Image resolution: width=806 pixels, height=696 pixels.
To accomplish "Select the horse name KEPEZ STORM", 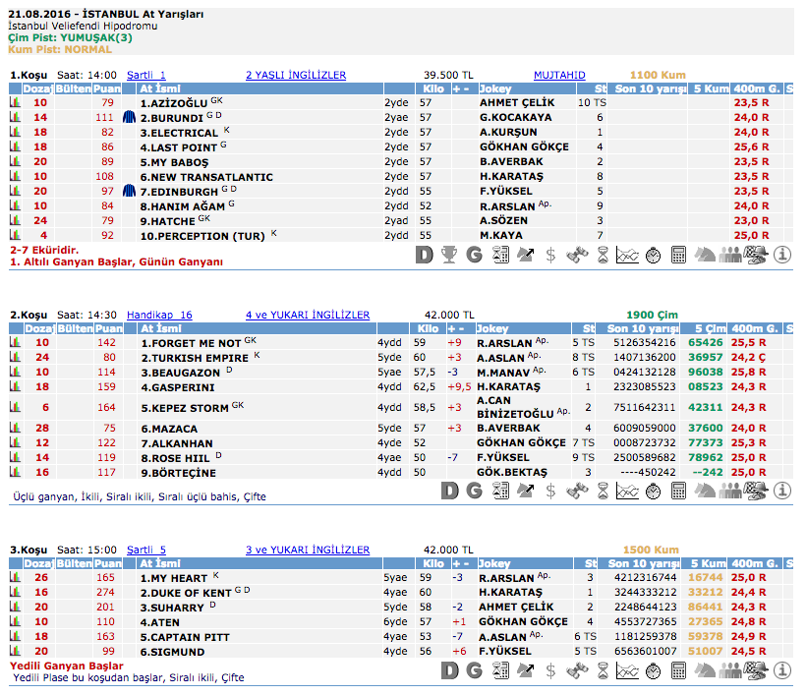I will click(x=185, y=407).
